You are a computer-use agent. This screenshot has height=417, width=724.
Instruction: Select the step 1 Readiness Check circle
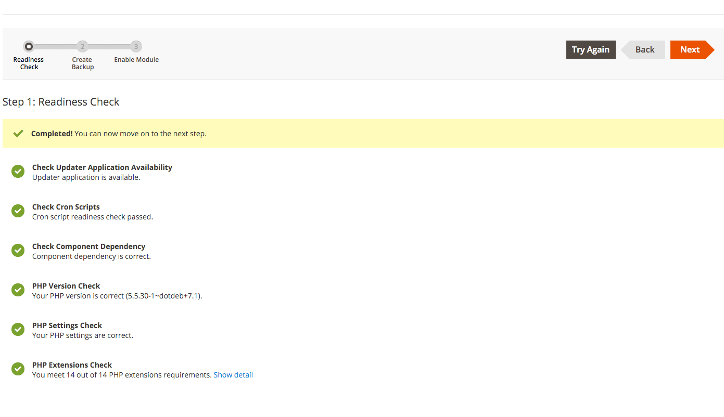[x=29, y=47]
